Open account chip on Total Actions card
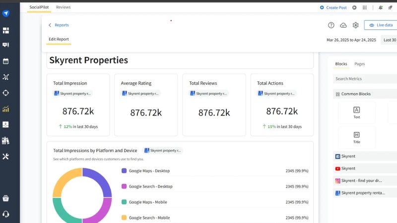Viewport: 397px width, 223px height. (x=276, y=93)
